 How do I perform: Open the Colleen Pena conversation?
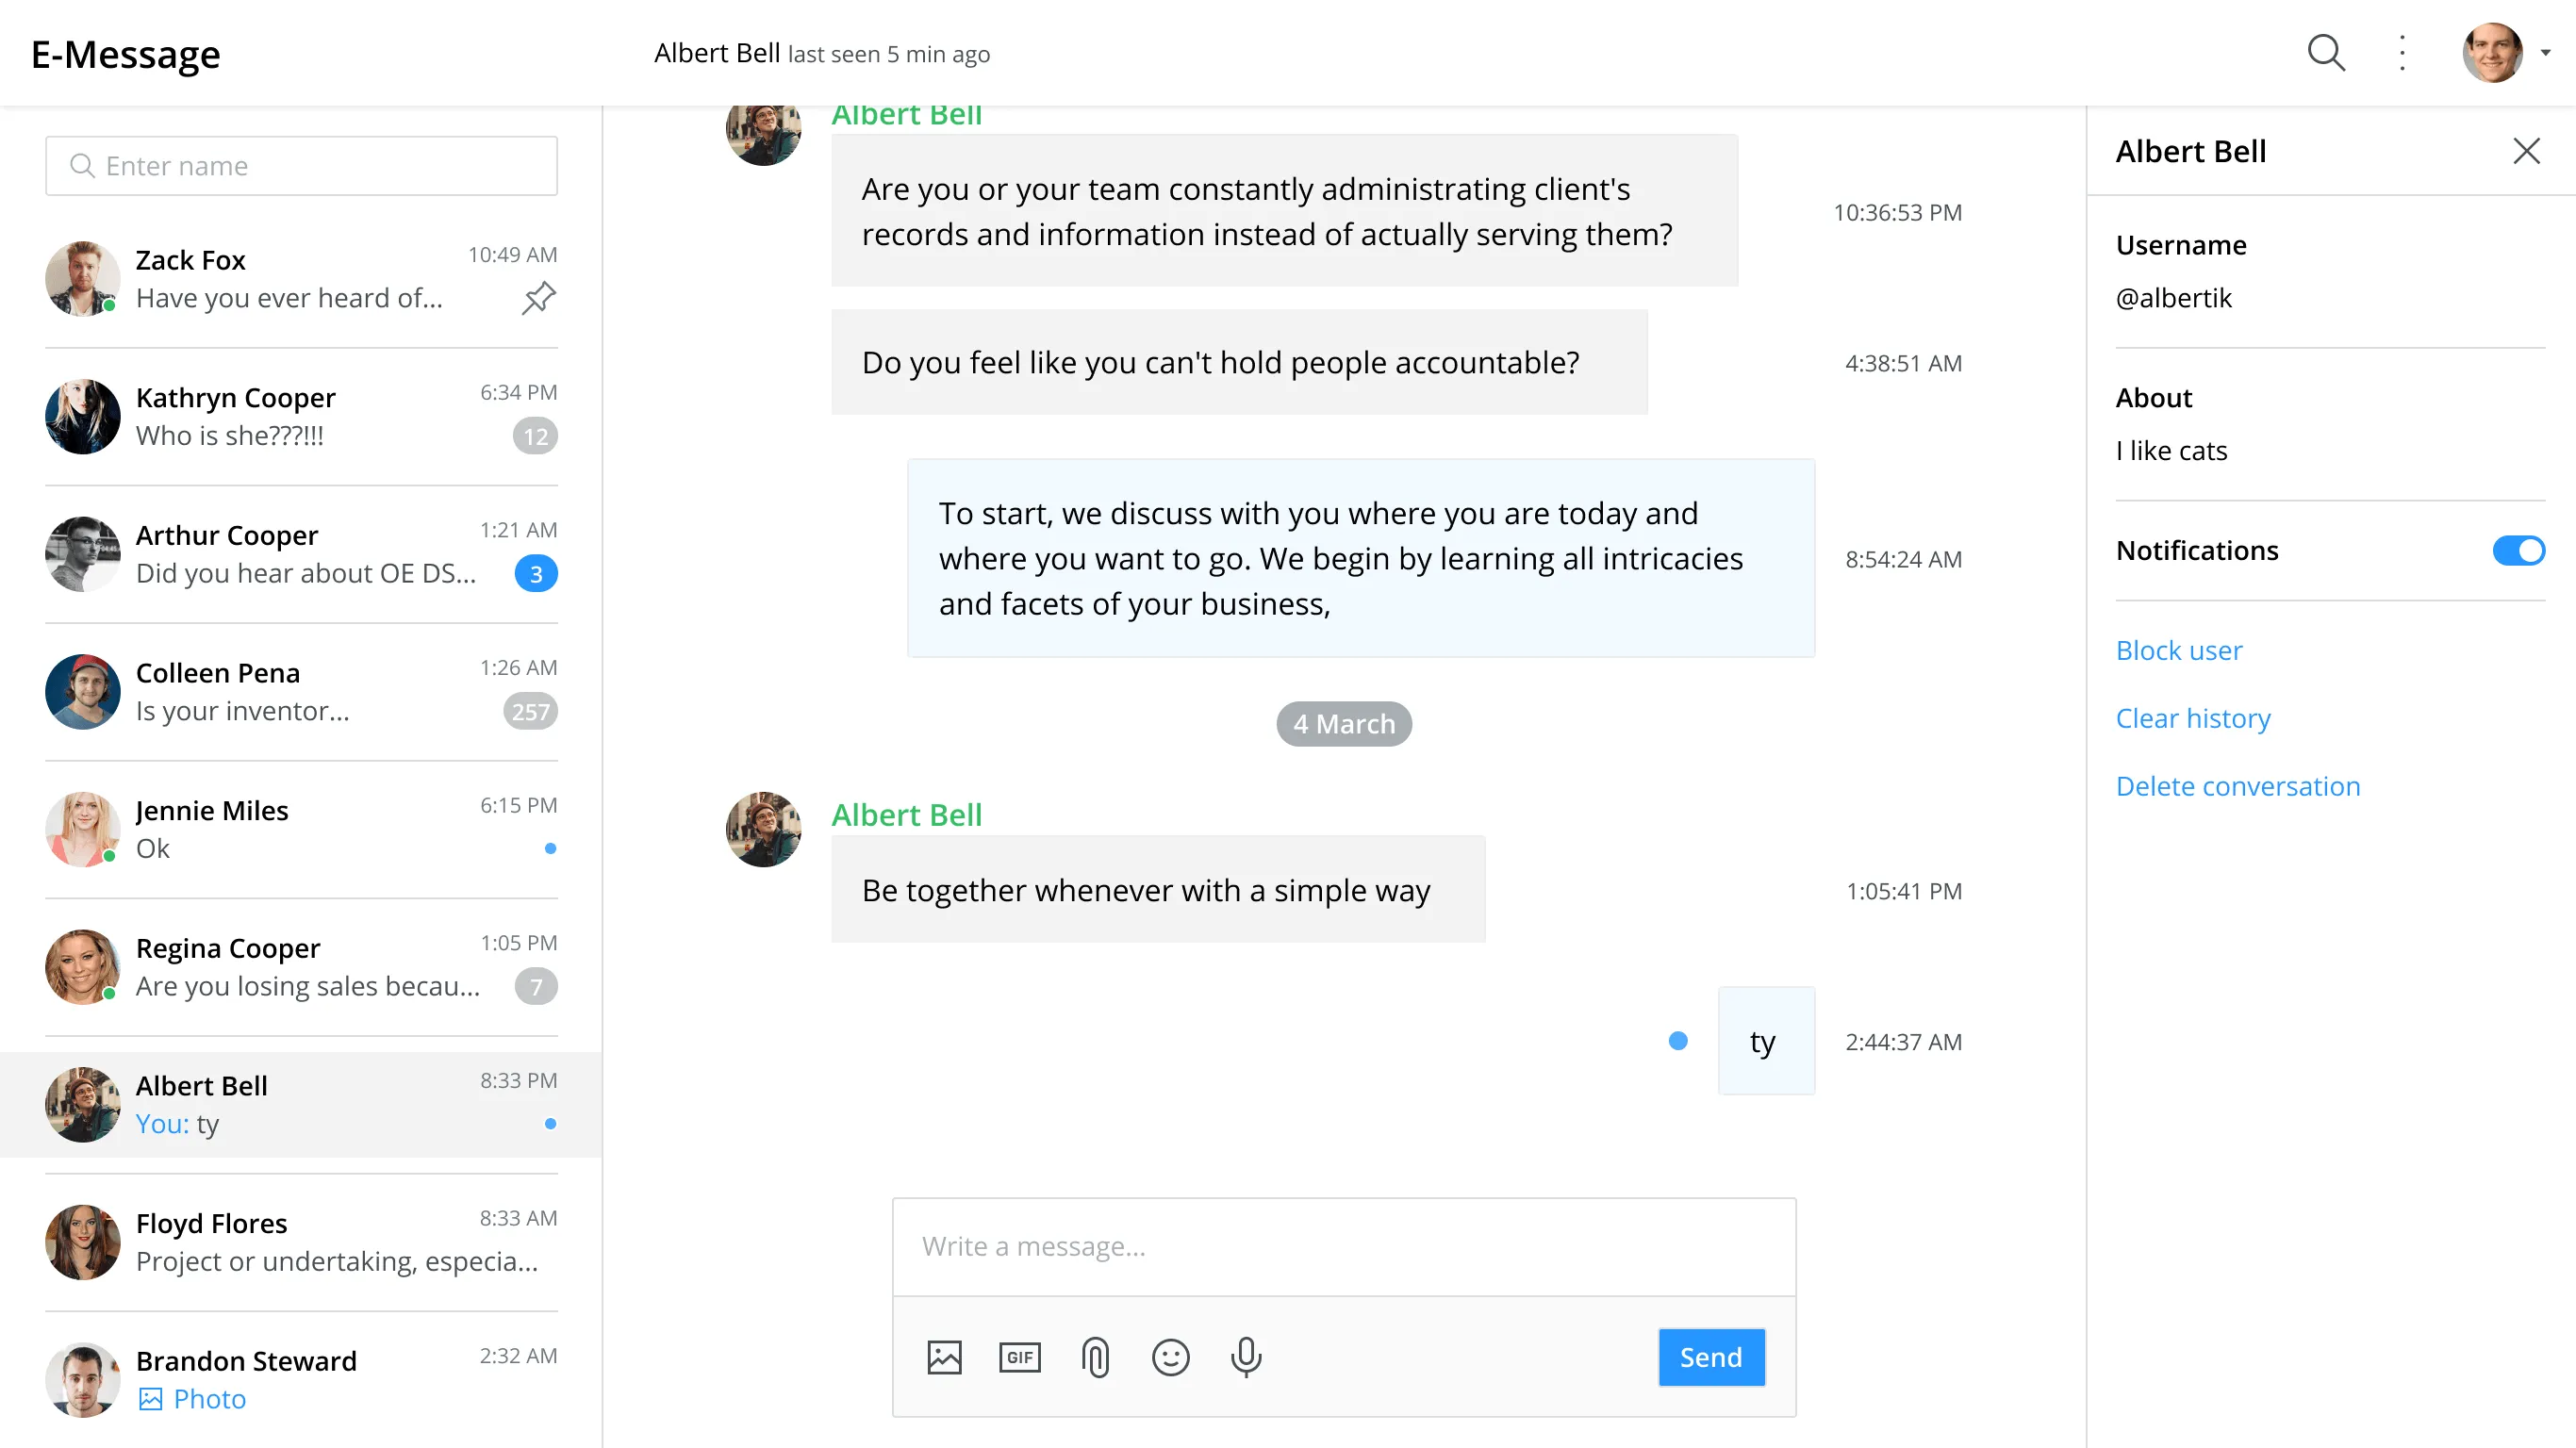(300, 692)
